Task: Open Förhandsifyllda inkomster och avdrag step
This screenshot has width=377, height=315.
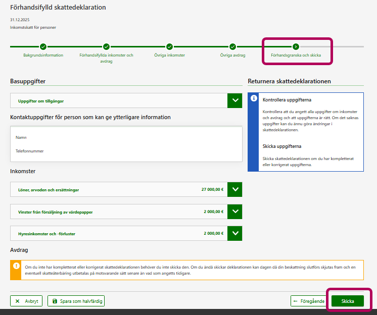Action: 106,58
